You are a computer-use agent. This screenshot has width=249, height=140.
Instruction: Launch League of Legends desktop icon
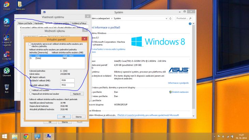[6, 40]
